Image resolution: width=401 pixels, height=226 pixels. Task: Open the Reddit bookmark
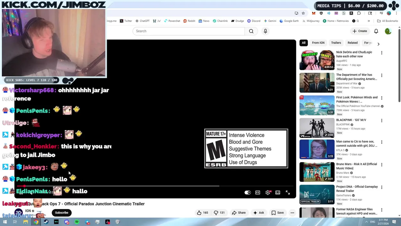point(189,21)
